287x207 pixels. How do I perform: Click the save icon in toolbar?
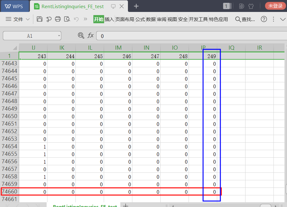[40, 19]
